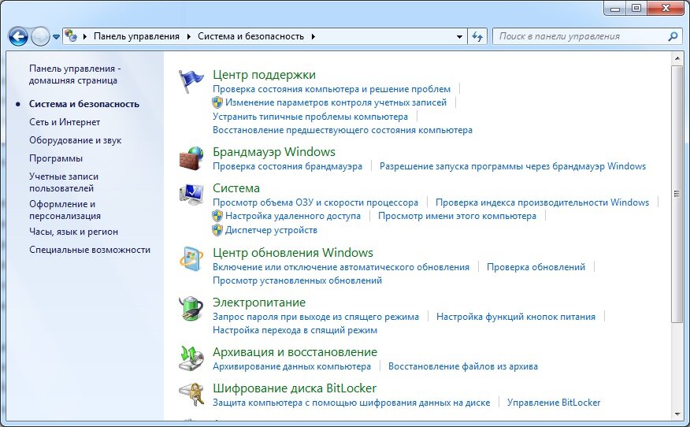
Task: Click Настройка перехода в спящий режим
Action: [x=295, y=330]
